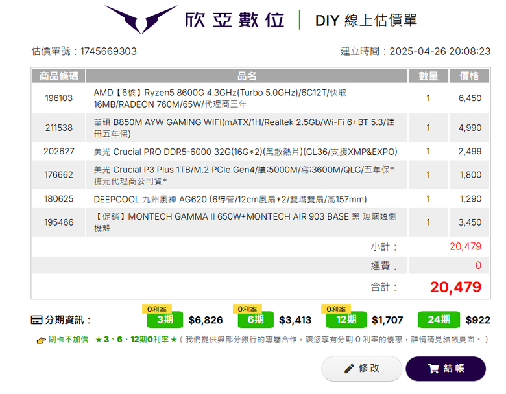Proceed with the 結帳 checkout button
Viewport: 506px width, 394px height.
(446, 369)
